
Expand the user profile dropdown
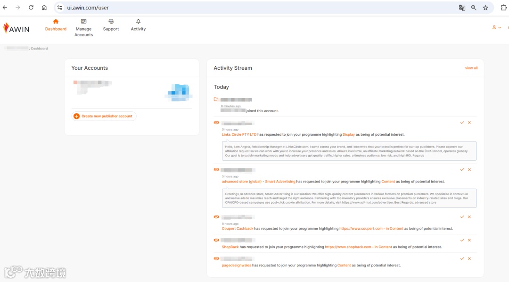496,27
